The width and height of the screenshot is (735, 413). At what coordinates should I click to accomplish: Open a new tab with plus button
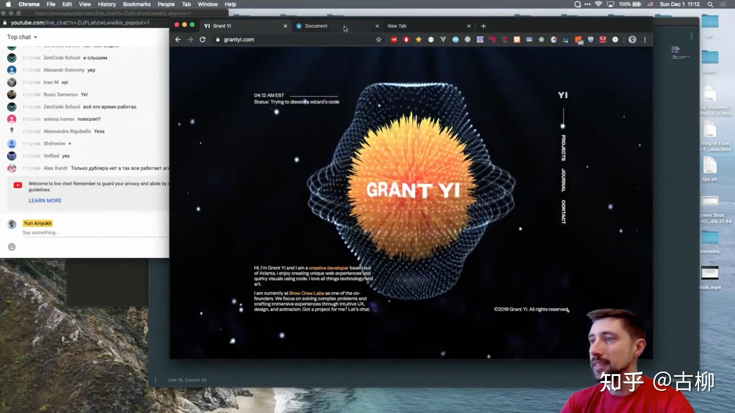pos(483,26)
